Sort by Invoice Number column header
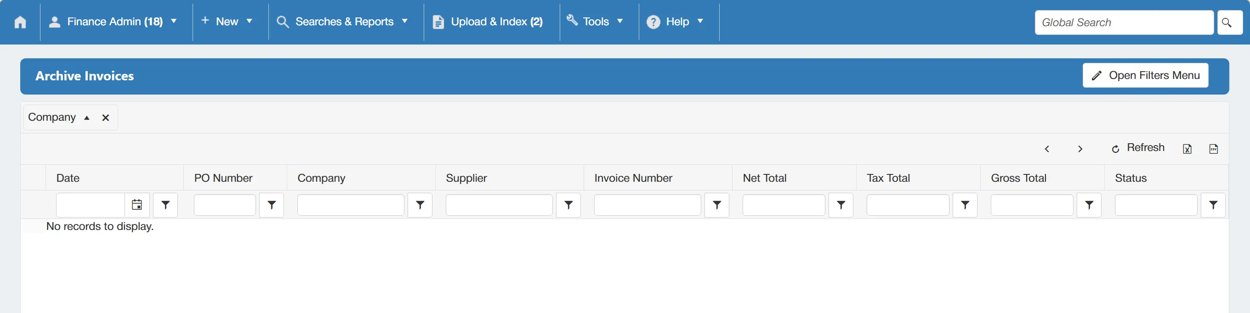The width and height of the screenshot is (1250, 313). coord(633,178)
